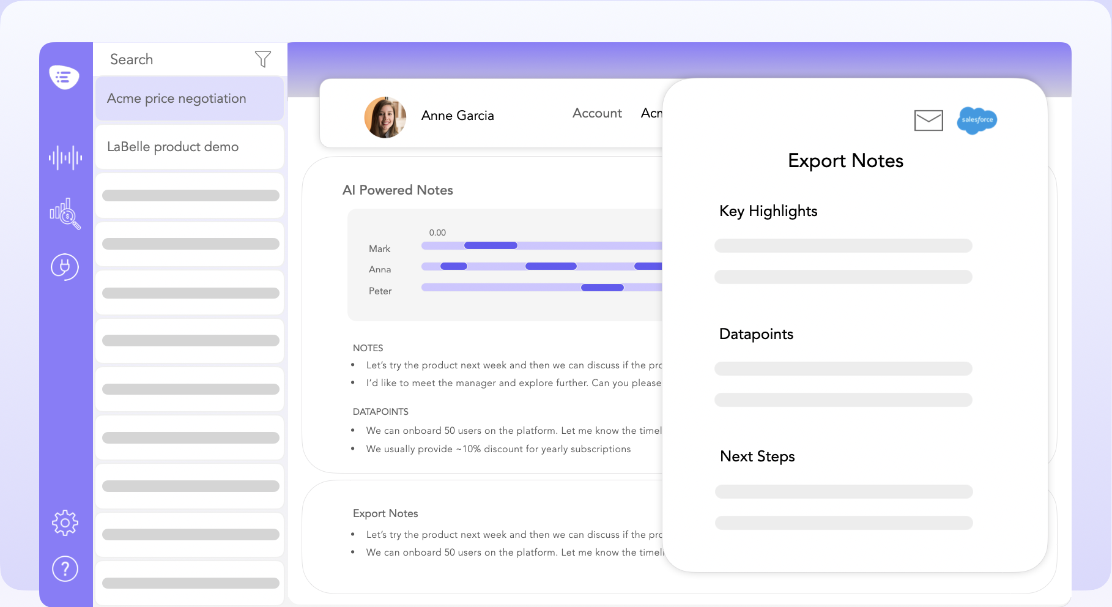
Task: Click the Anne Garcia name
Action: [458, 116]
